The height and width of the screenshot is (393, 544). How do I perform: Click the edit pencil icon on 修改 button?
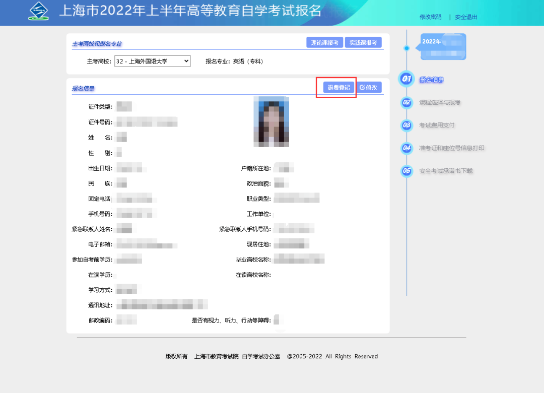362,87
